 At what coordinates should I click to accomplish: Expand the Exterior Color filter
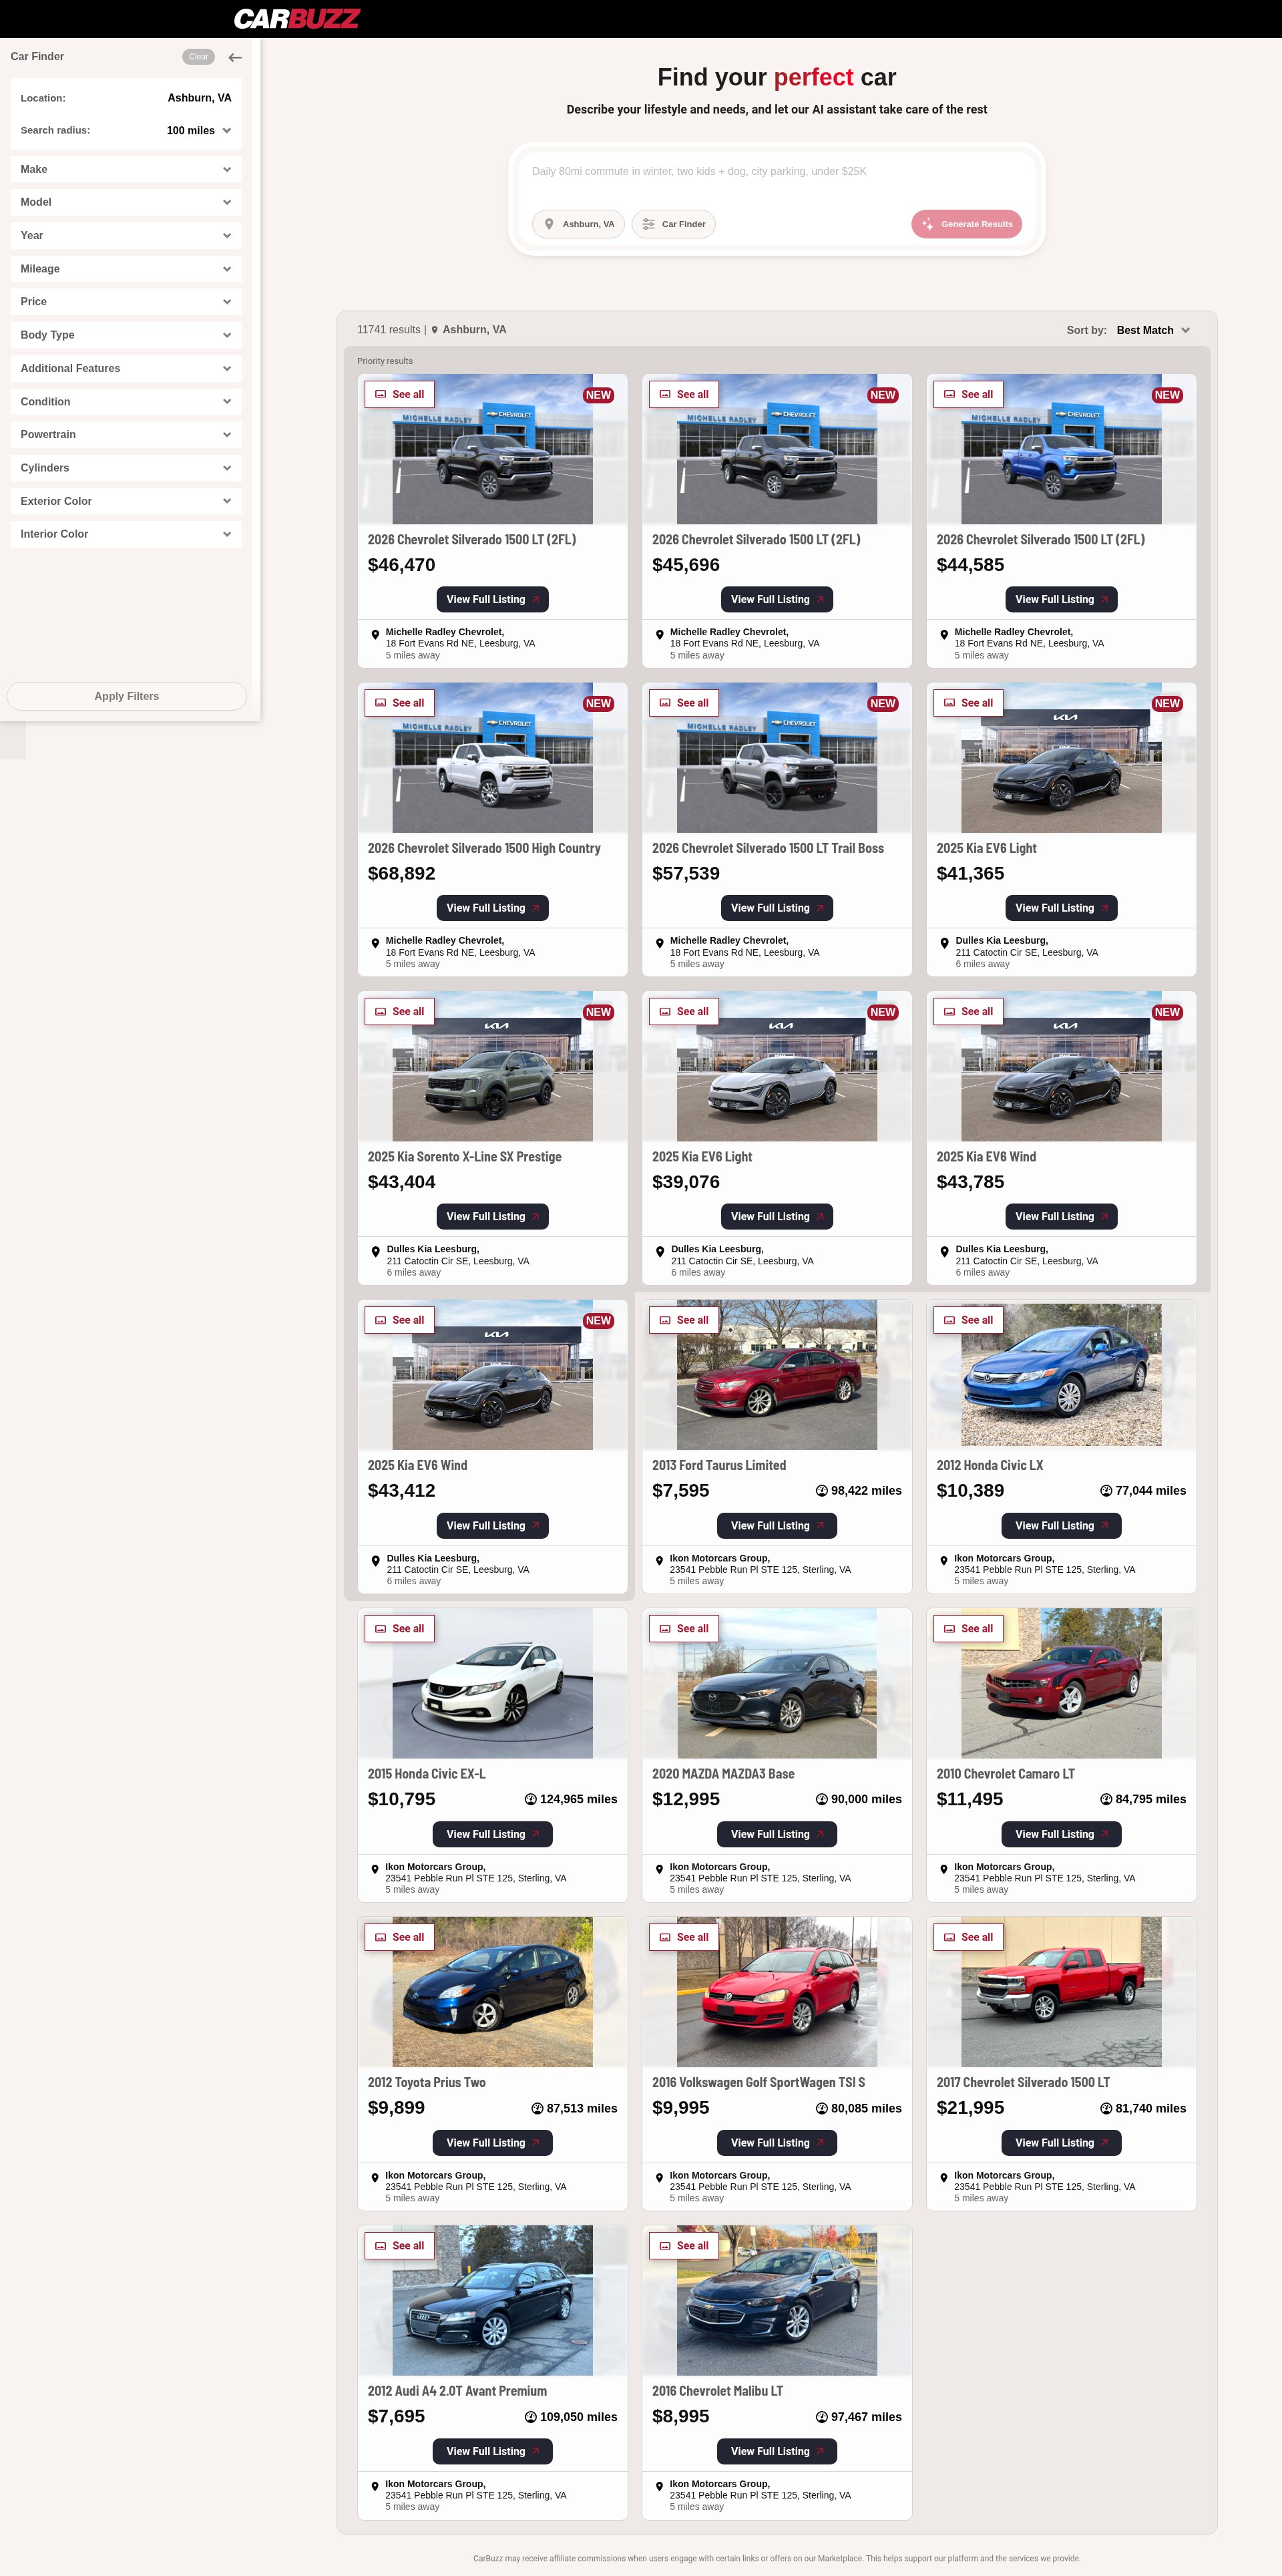coord(126,501)
